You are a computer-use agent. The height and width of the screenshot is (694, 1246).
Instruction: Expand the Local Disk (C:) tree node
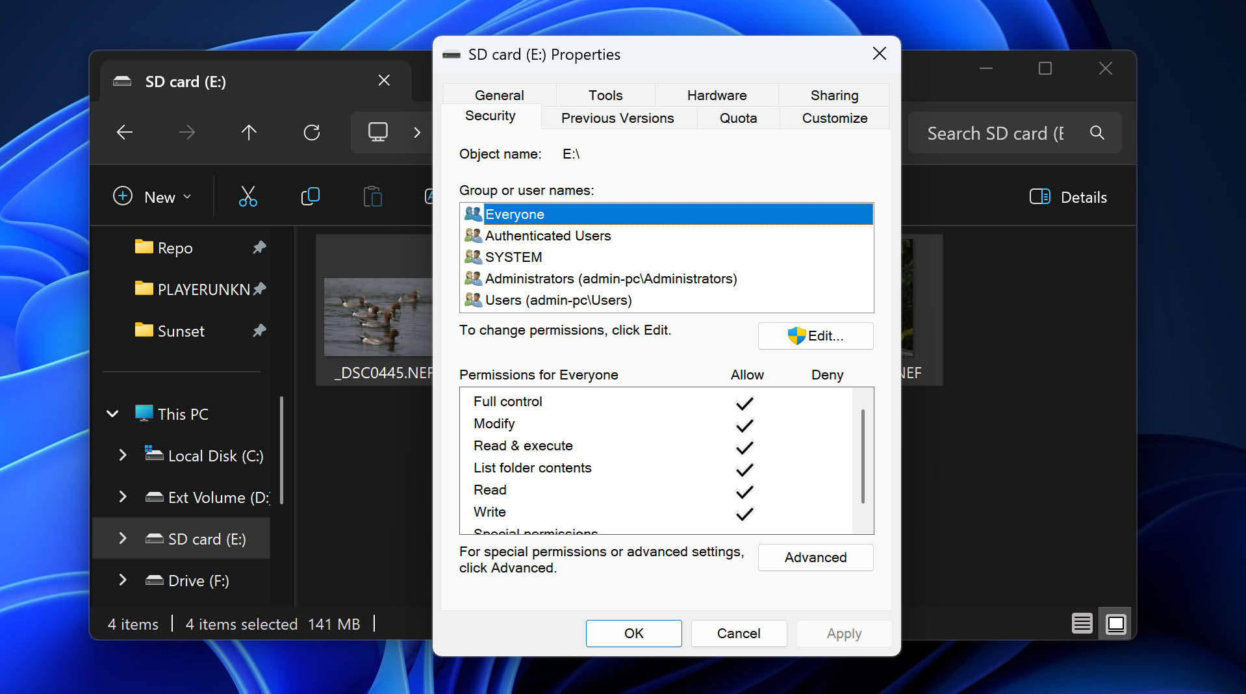pos(123,456)
